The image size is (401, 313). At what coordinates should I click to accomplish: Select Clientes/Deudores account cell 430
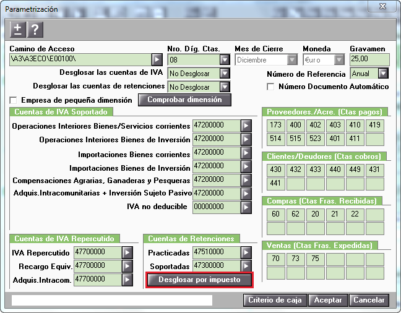(276, 170)
